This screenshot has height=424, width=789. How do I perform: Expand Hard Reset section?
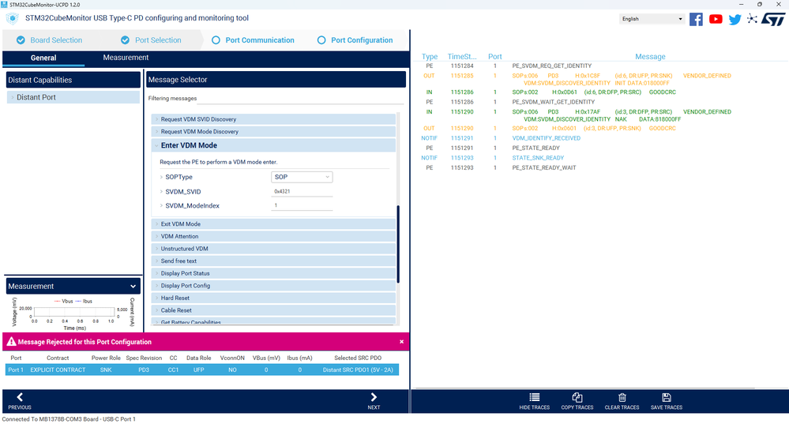[273, 298]
